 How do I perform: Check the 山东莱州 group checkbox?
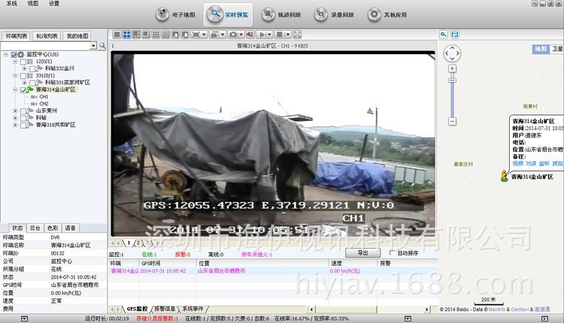(x=23, y=110)
